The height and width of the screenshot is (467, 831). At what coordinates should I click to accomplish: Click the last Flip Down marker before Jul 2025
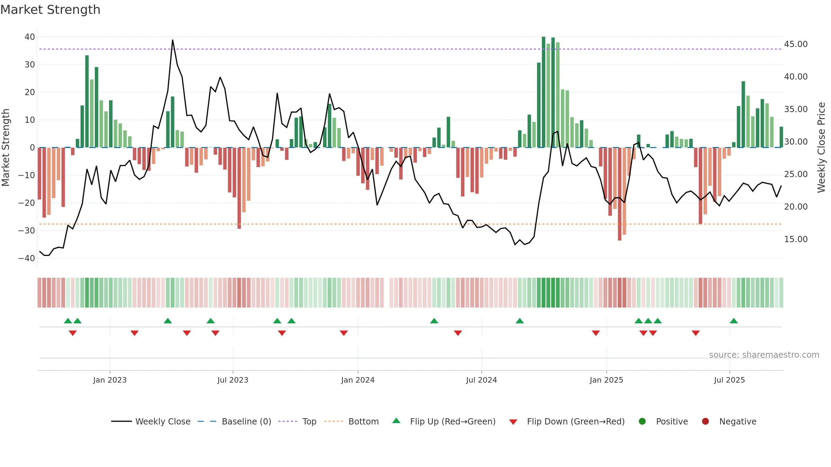coord(696,333)
